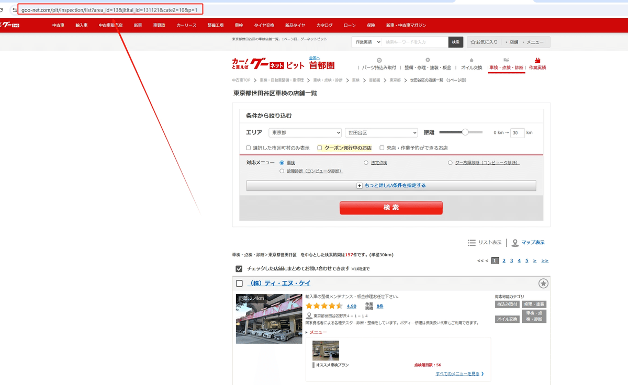Click the 検索キーワードを入力 search field
This screenshot has height=385, width=628.
pos(415,42)
